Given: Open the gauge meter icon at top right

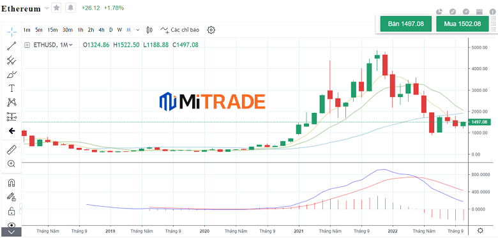Looking at the screenshot, I should [x=466, y=11].
